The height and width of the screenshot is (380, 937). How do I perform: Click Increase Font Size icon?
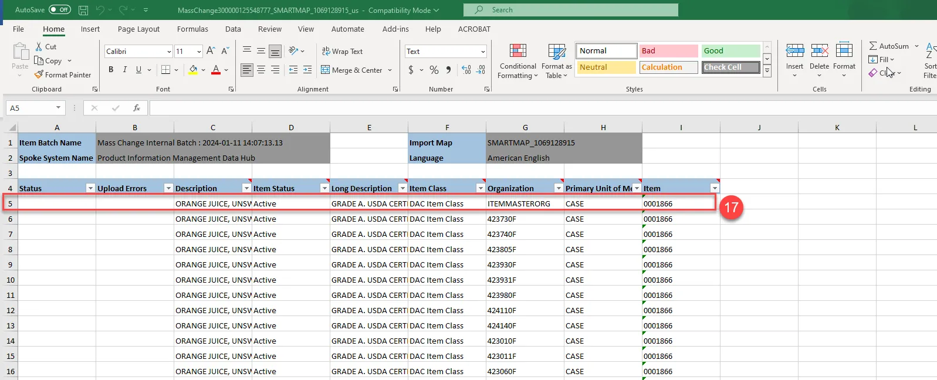211,51
